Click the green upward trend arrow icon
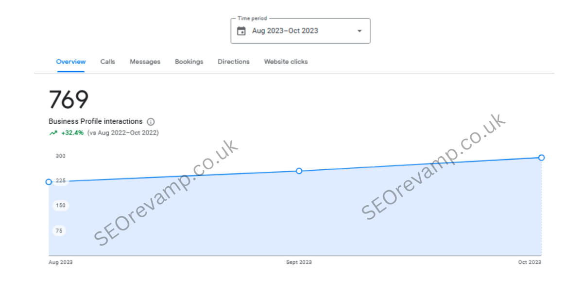This screenshot has width=583, height=291. (53, 132)
